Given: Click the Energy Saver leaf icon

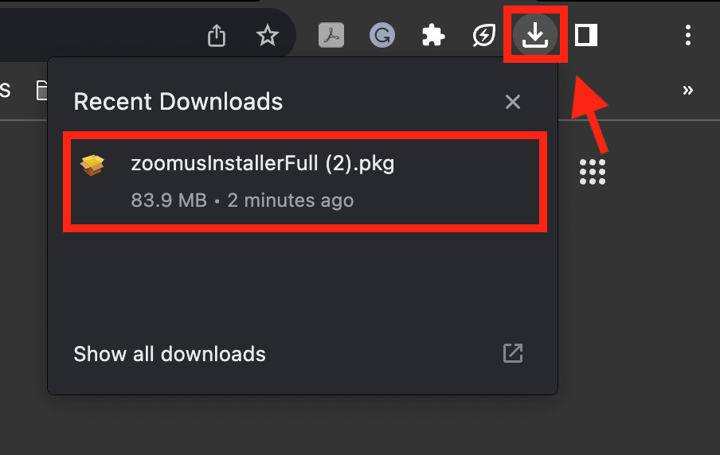Looking at the screenshot, I should click(484, 35).
